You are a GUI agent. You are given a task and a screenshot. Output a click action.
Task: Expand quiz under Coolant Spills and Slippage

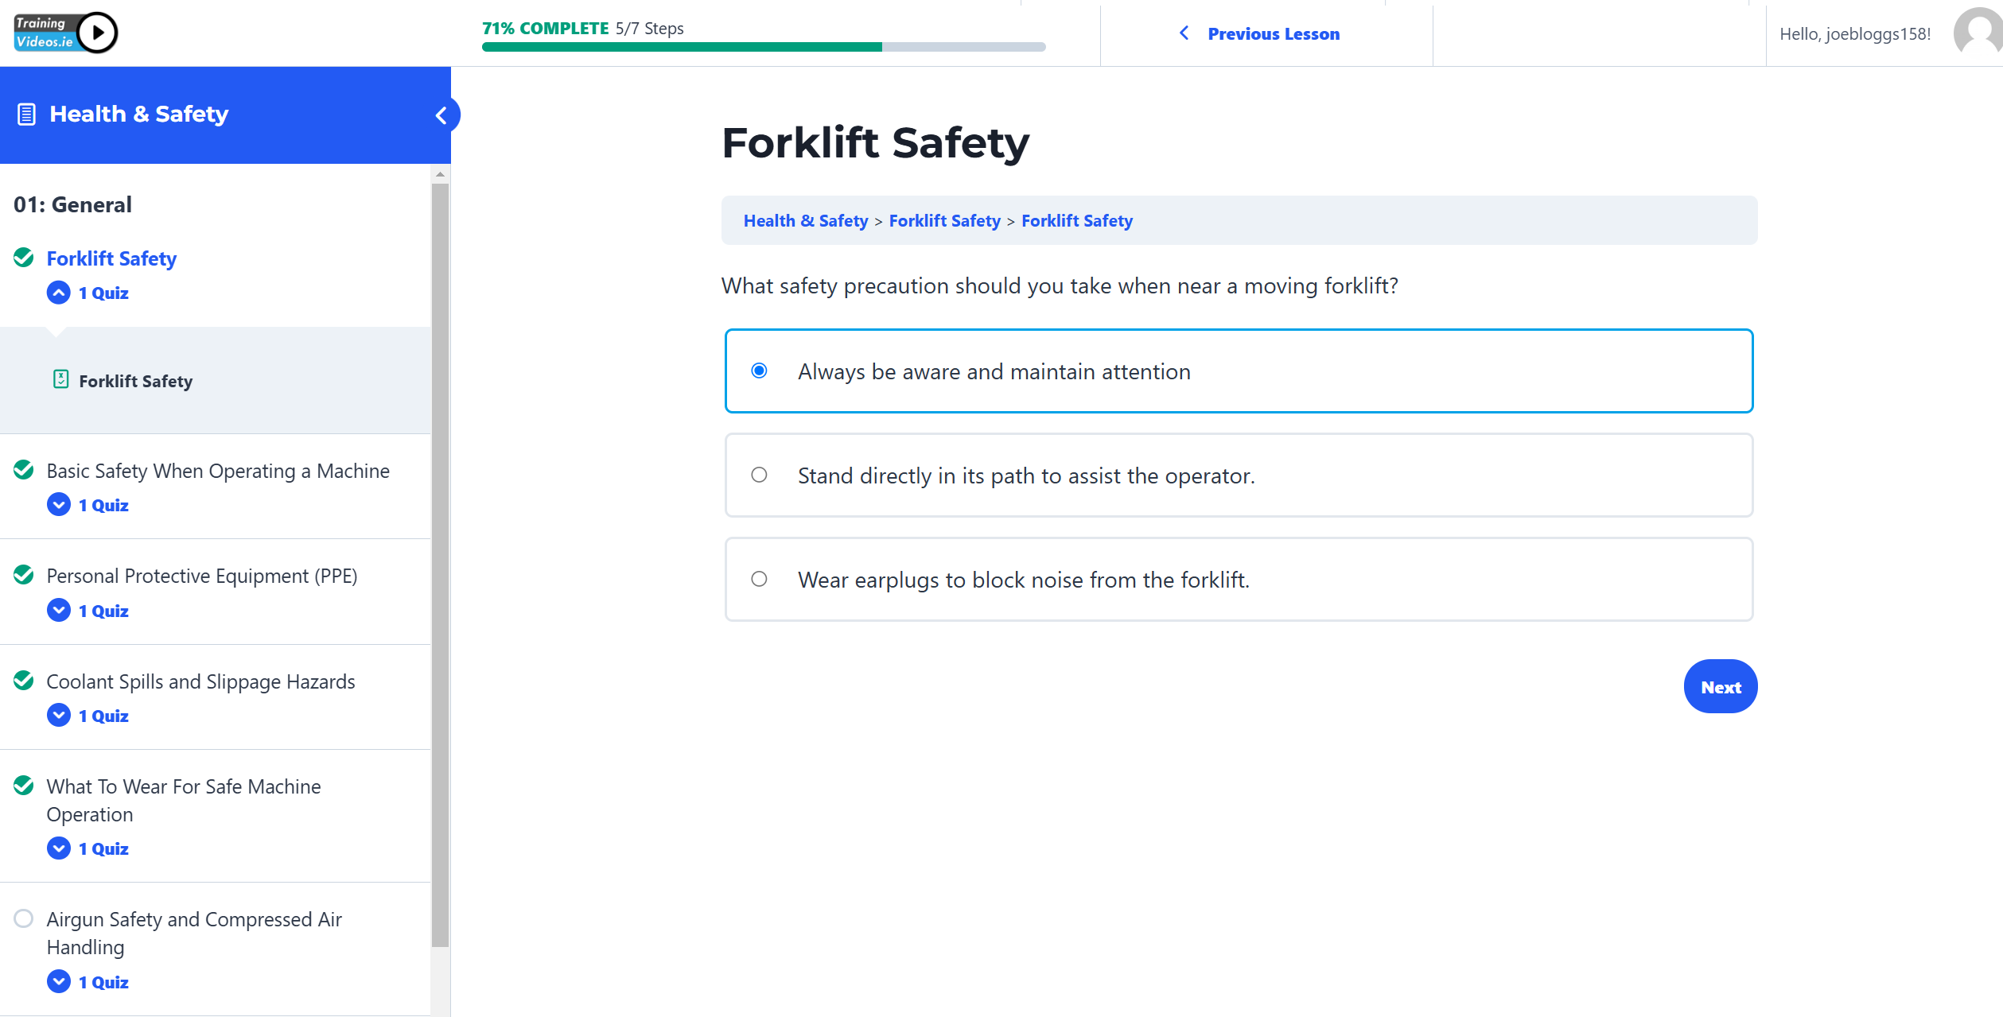[x=59, y=716]
